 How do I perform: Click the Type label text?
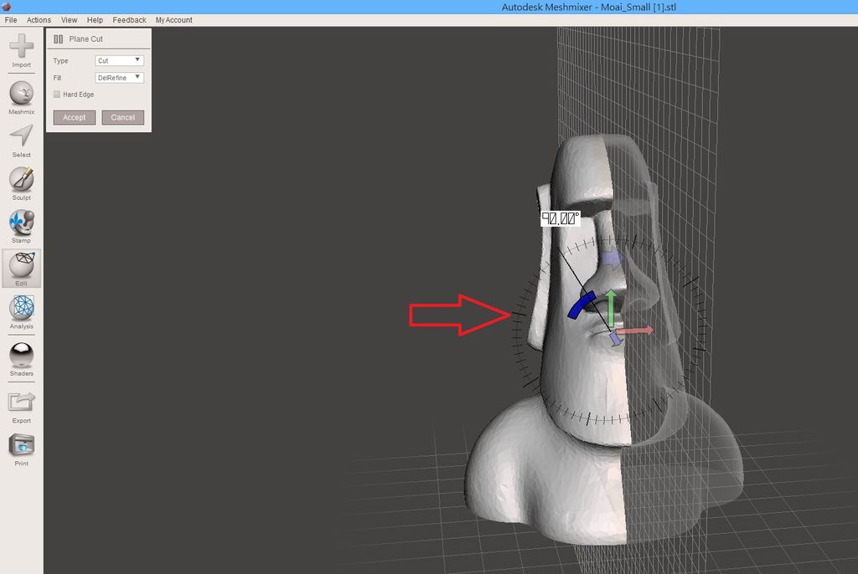click(x=60, y=61)
